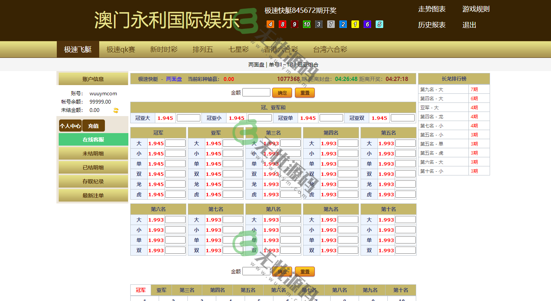Image resolution: width=551 pixels, height=301 pixels.
Task: Open 在线客服 customer service
Action: (x=93, y=139)
